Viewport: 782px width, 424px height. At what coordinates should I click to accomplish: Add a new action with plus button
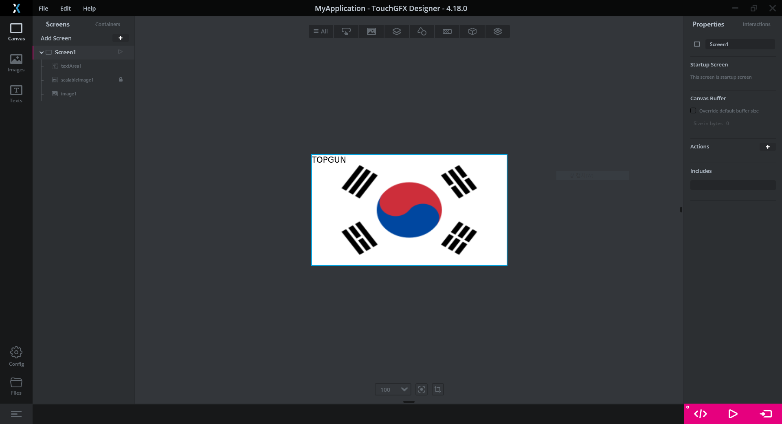pos(768,147)
